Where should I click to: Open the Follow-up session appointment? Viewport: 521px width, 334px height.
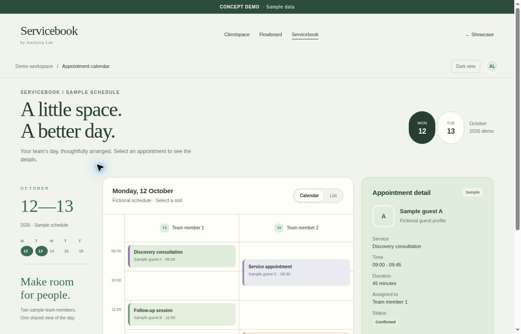pos(182,314)
